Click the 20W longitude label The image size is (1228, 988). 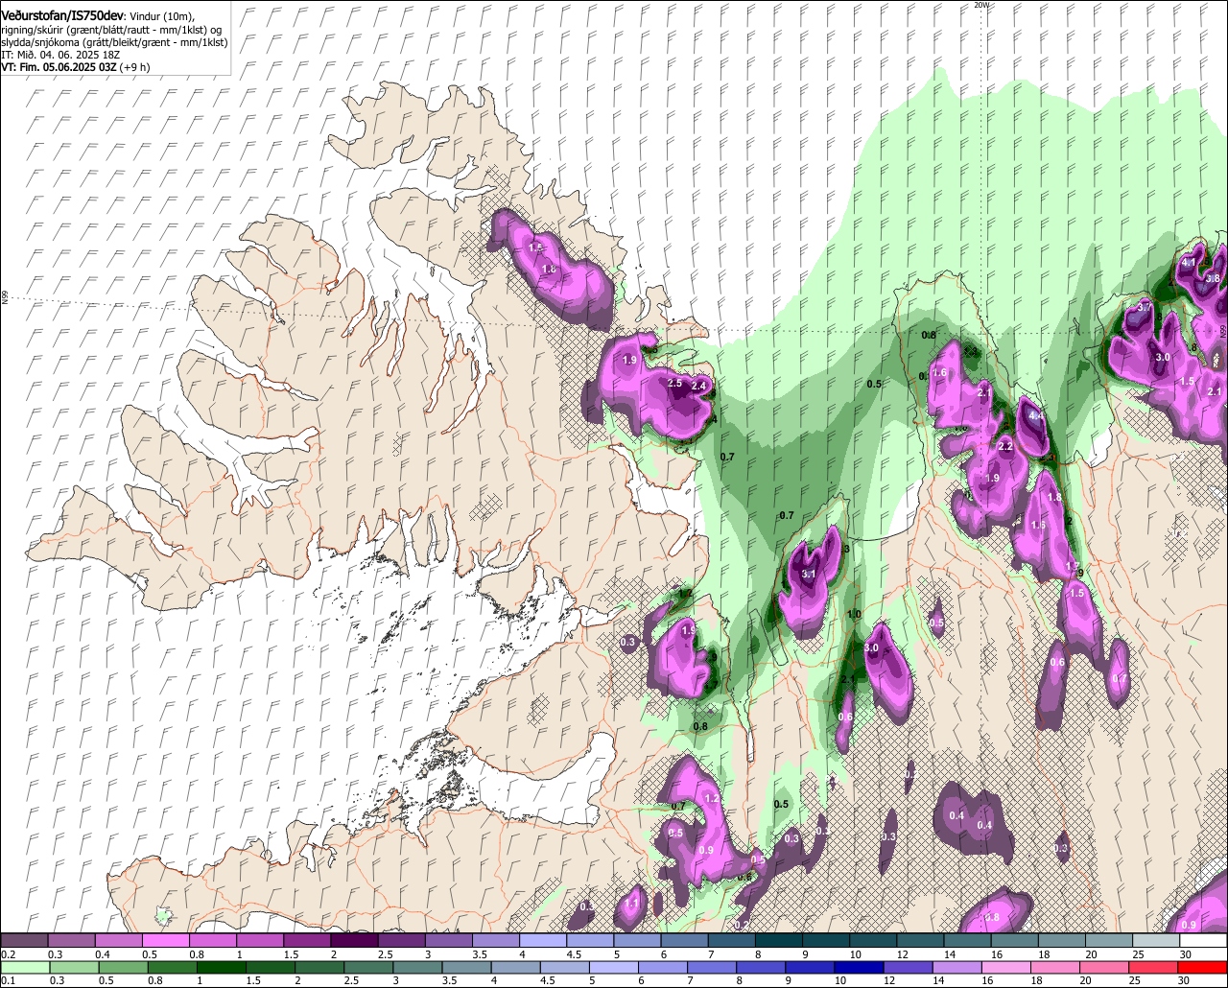pos(980,5)
